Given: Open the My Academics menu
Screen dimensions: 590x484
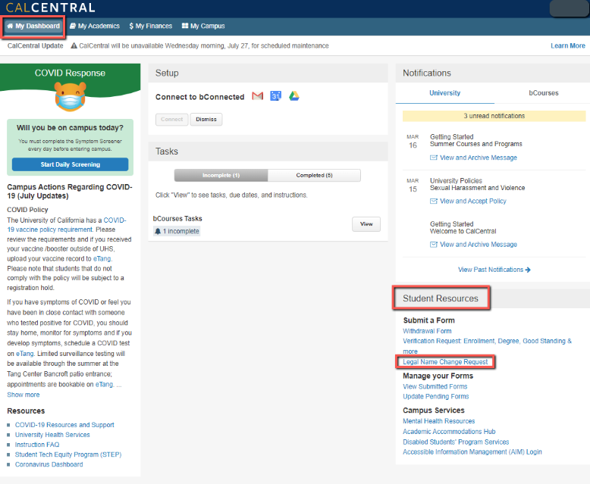Looking at the screenshot, I should coord(95,26).
